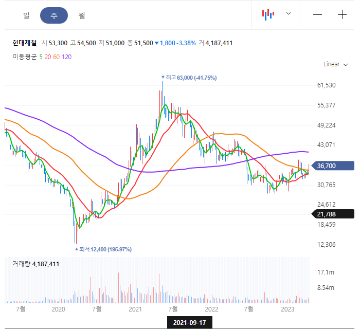Screen dimensions: 360x330
Task: Click the 이동평균 label
Action: [x=25, y=57]
